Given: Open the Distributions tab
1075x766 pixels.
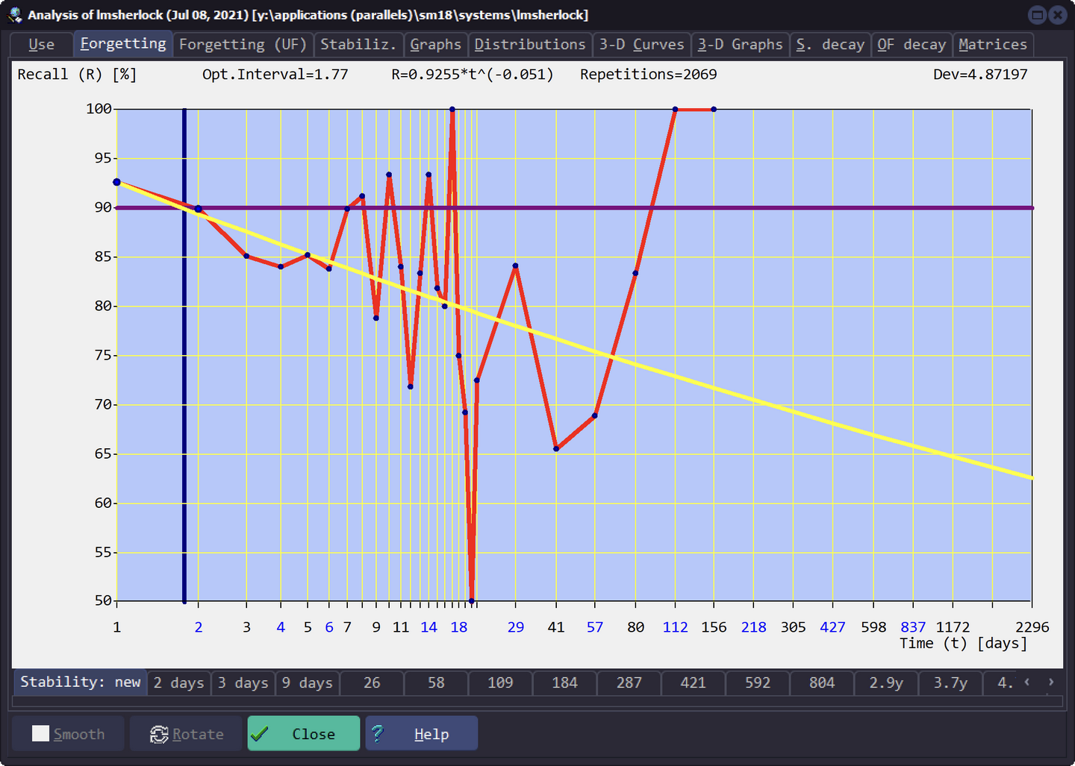Looking at the screenshot, I should coord(530,45).
